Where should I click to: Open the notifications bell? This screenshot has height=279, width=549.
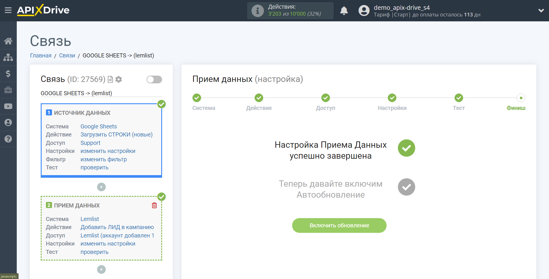click(x=344, y=11)
